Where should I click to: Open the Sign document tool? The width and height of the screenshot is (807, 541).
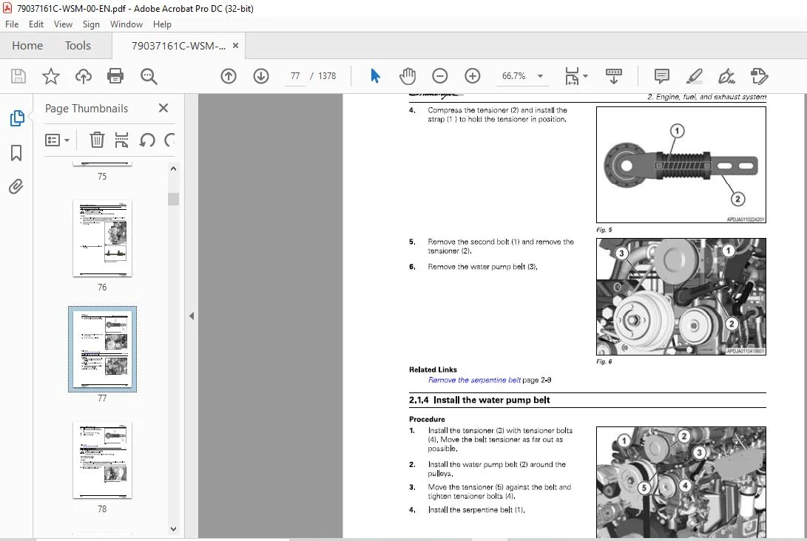coord(726,76)
